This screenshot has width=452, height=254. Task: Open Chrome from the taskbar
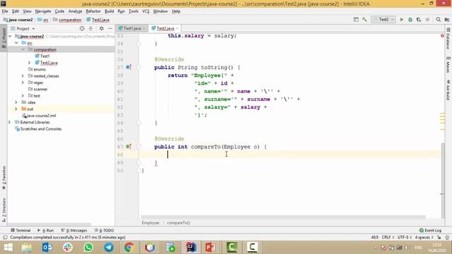(129, 247)
